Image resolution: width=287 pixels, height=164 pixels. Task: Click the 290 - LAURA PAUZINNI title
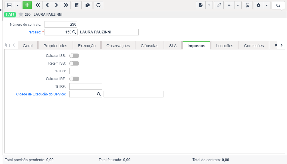click(x=44, y=15)
